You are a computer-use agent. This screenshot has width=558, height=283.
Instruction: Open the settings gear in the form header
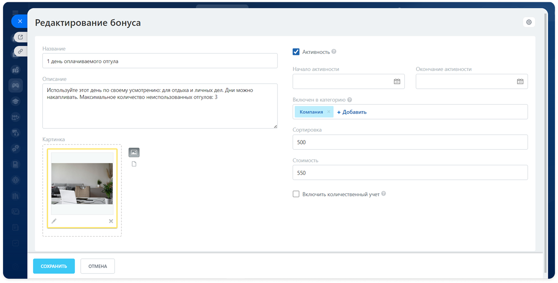[x=529, y=22]
